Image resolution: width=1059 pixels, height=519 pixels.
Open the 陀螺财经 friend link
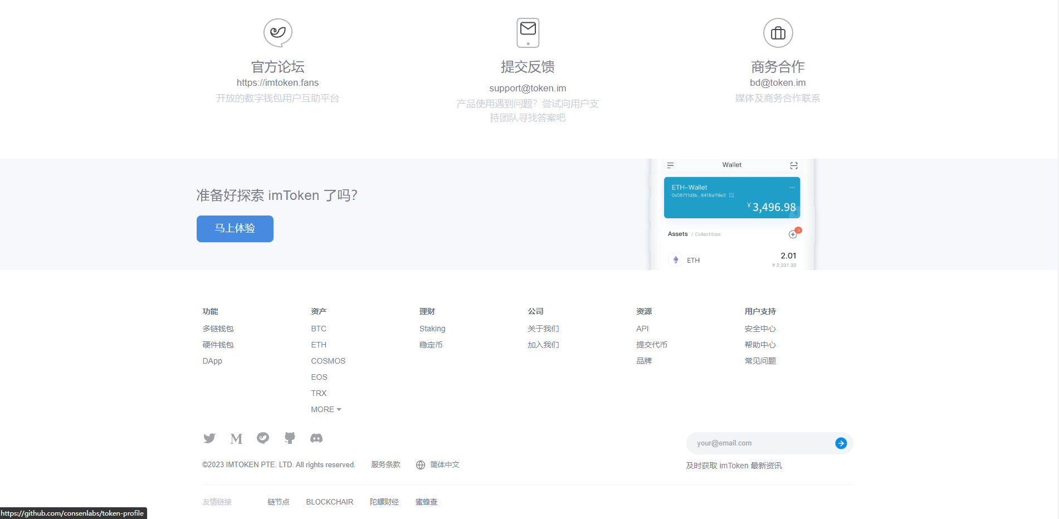coord(384,502)
